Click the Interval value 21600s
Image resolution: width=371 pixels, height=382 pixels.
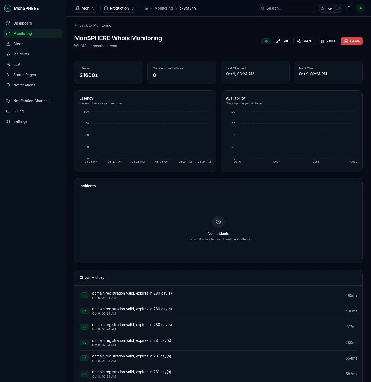[x=89, y=75]
